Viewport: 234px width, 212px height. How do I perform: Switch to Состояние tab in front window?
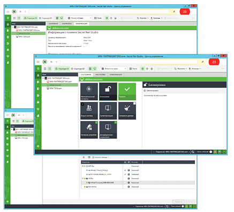click(x=86, y=75)
